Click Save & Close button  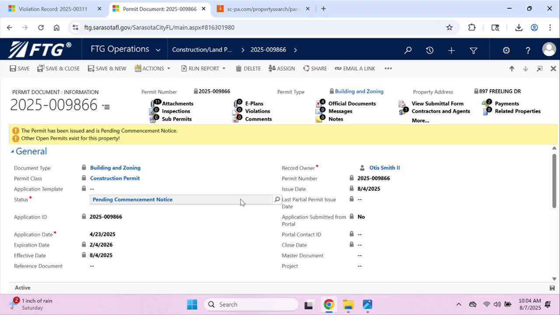tap(58, 69)
